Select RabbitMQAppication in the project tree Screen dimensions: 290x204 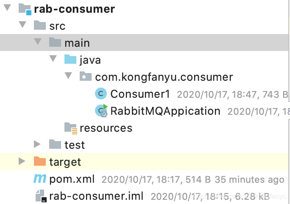pyautogui.click(x=165, y=111)
